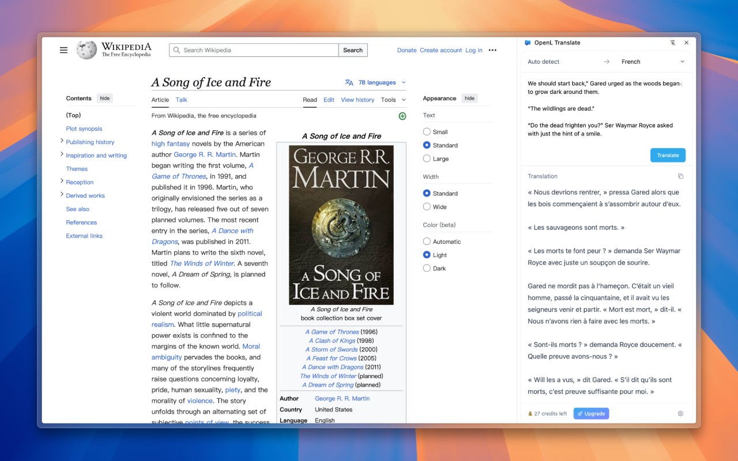738x461 pixels.
Task: Hide the Appearance panel
Action: tap(470, 99)
